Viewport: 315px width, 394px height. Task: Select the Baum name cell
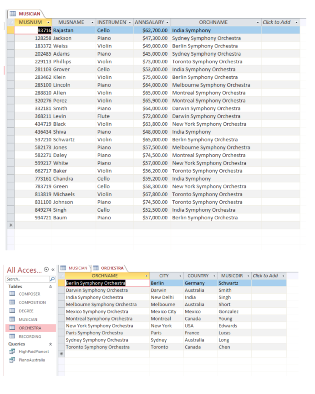(74, 218)
